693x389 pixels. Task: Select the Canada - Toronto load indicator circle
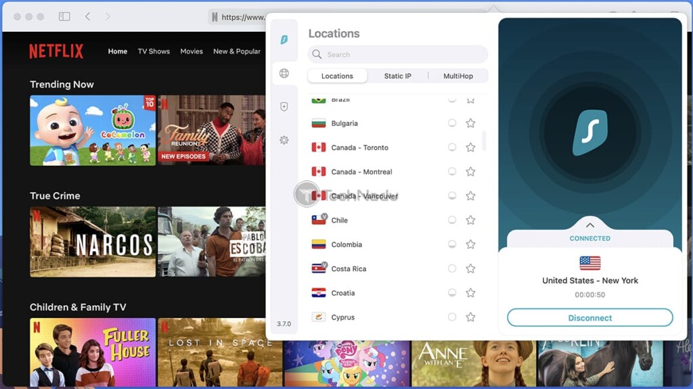(451, 147)
